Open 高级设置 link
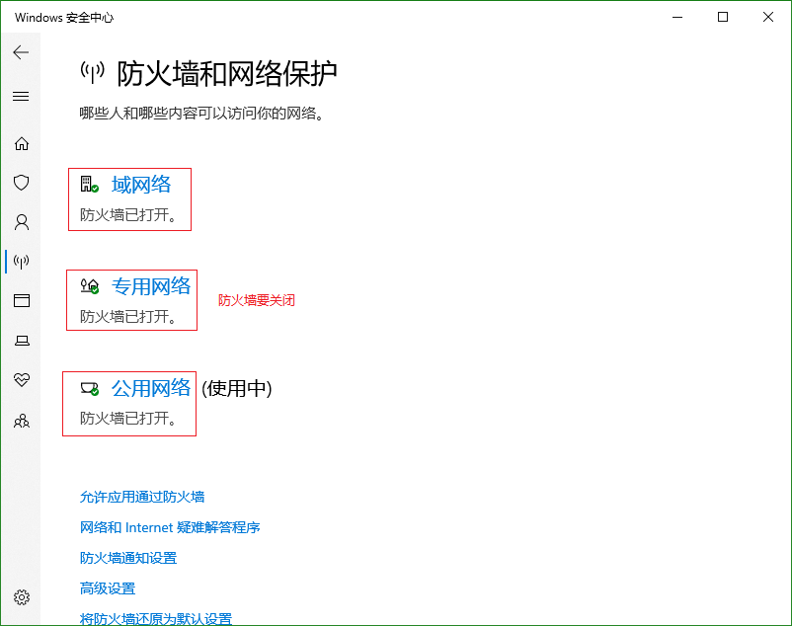792x626 pixels. click(108, 588)
